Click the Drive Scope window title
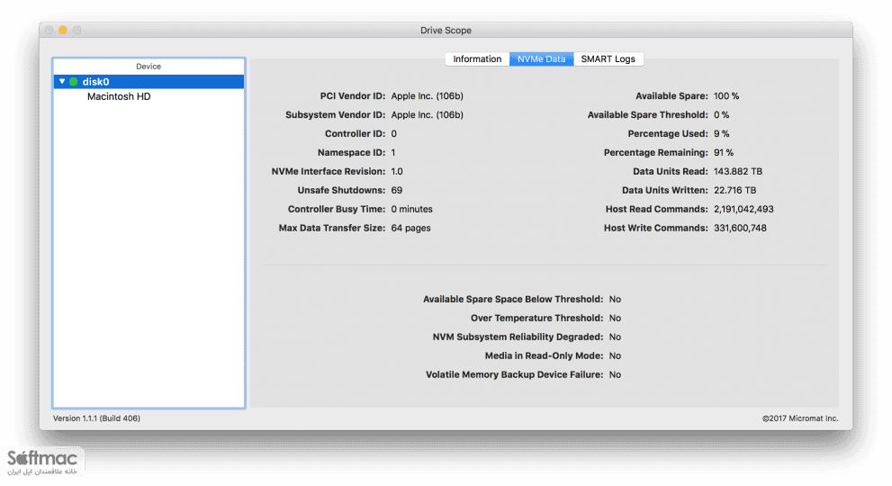892x486 pixels. pos(446,31)
